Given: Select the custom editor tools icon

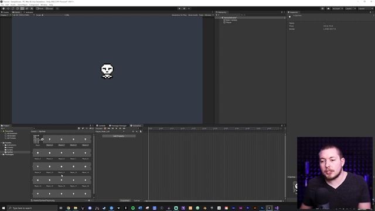Looking at the screenshot, I should point(32,9).
